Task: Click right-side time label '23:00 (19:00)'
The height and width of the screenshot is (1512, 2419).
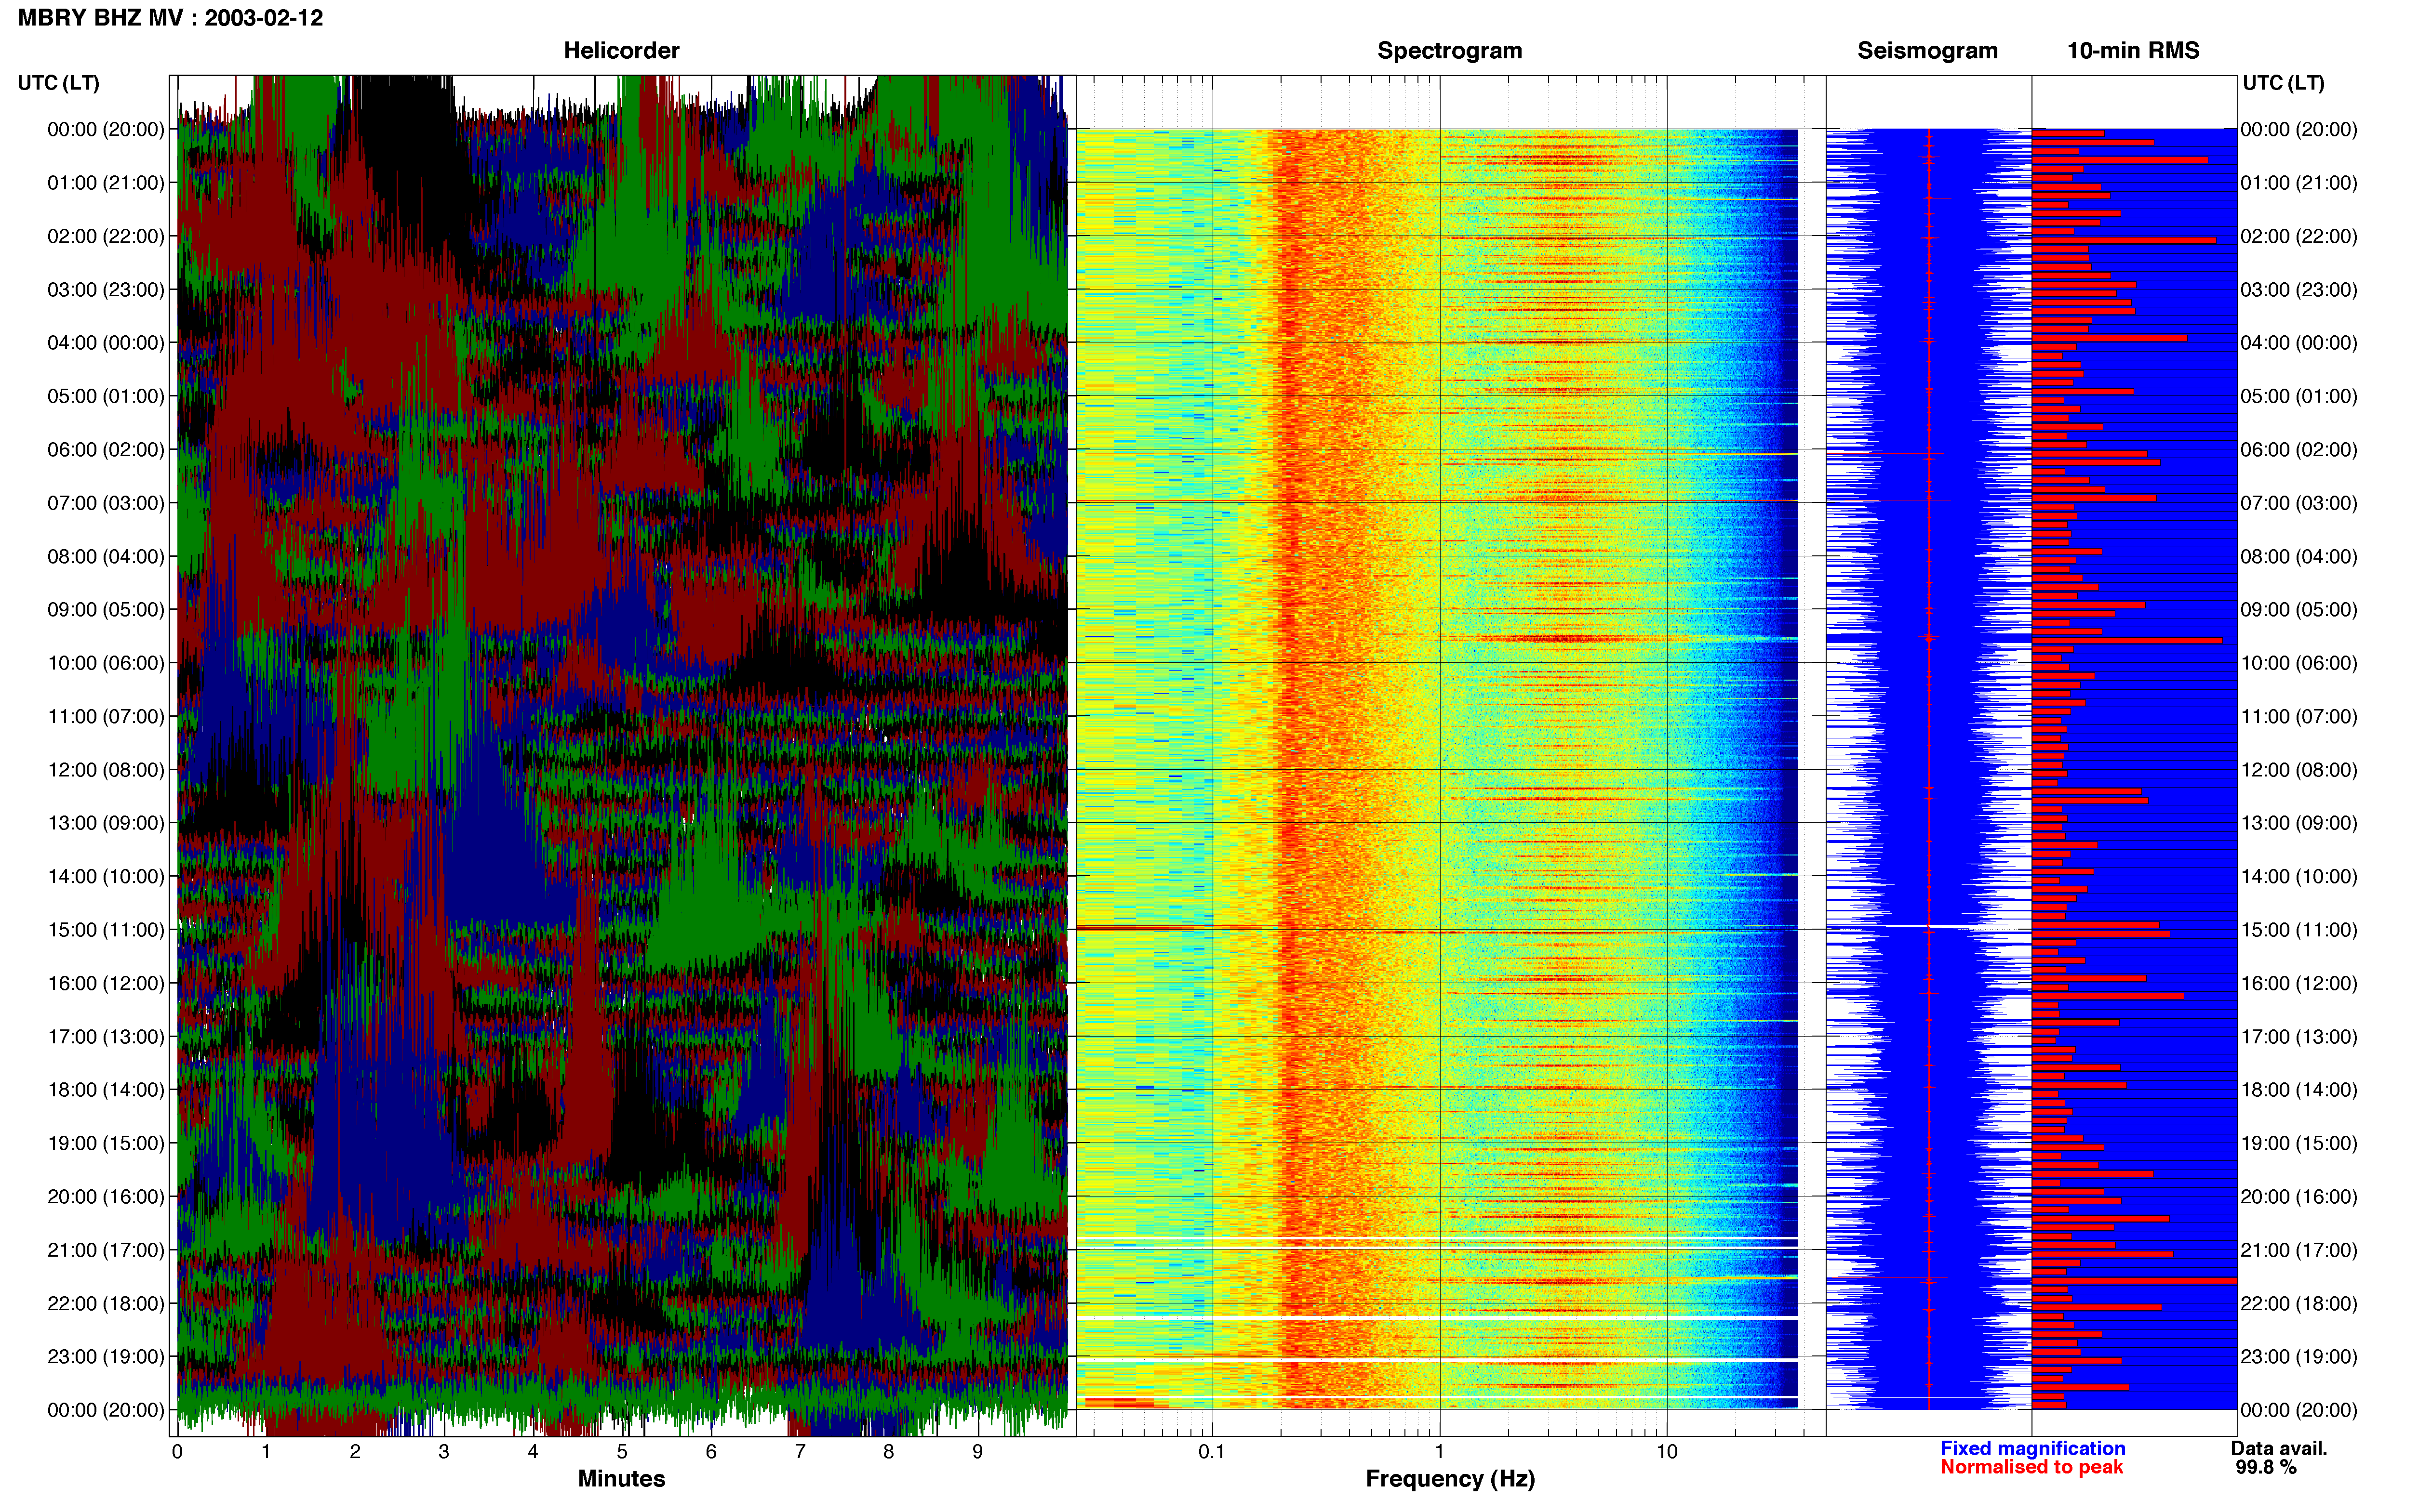Action: pos(2299,1357)
